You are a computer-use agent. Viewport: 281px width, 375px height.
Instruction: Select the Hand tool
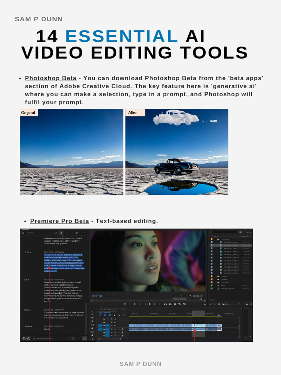tap(92, 335)
